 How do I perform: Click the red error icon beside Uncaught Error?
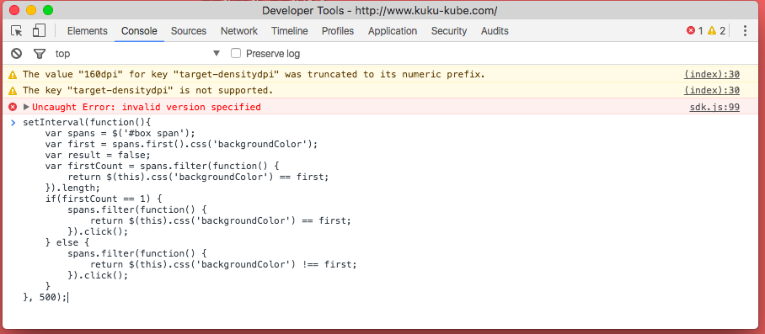click(x=13, y=107)
